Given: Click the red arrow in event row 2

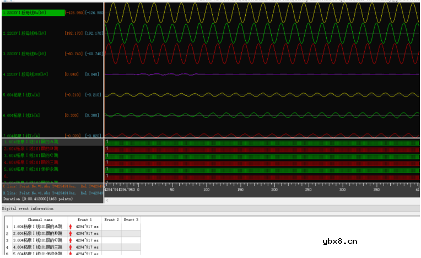Looking at the screenshot, I should (x=71, y=234).
